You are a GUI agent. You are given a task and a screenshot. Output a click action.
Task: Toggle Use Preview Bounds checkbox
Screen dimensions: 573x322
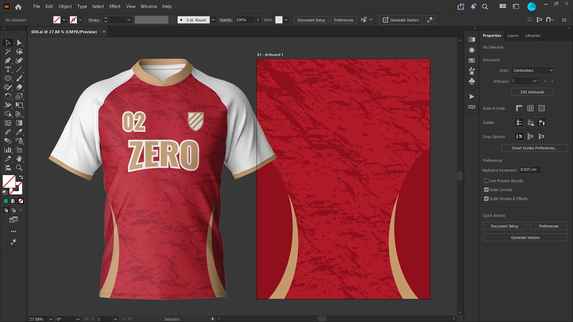486,181
